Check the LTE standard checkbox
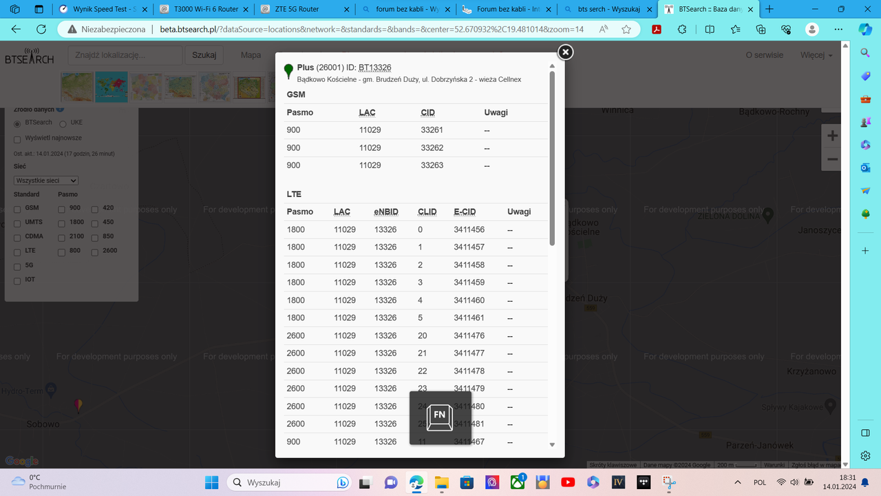Viewport: 881px width, 496px height. pos(18,251)
